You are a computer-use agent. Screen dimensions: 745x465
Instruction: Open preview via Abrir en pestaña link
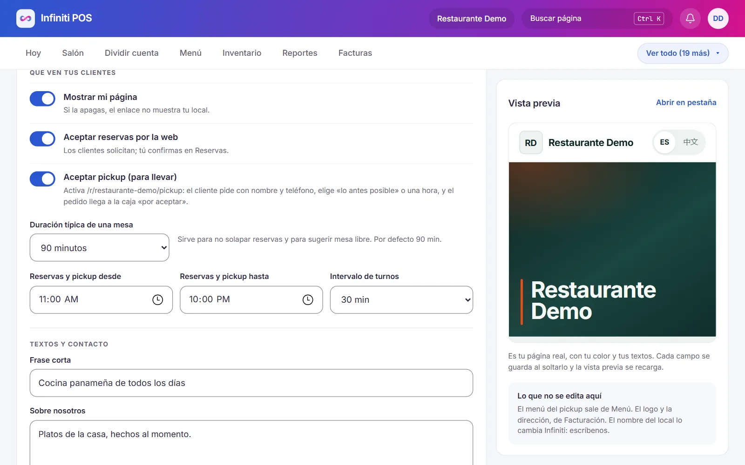click(x=686, y=103)
